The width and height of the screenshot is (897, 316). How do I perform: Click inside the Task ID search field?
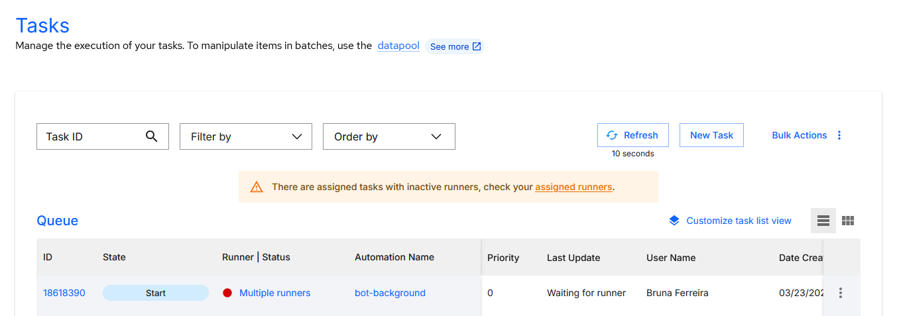[90, 136]
